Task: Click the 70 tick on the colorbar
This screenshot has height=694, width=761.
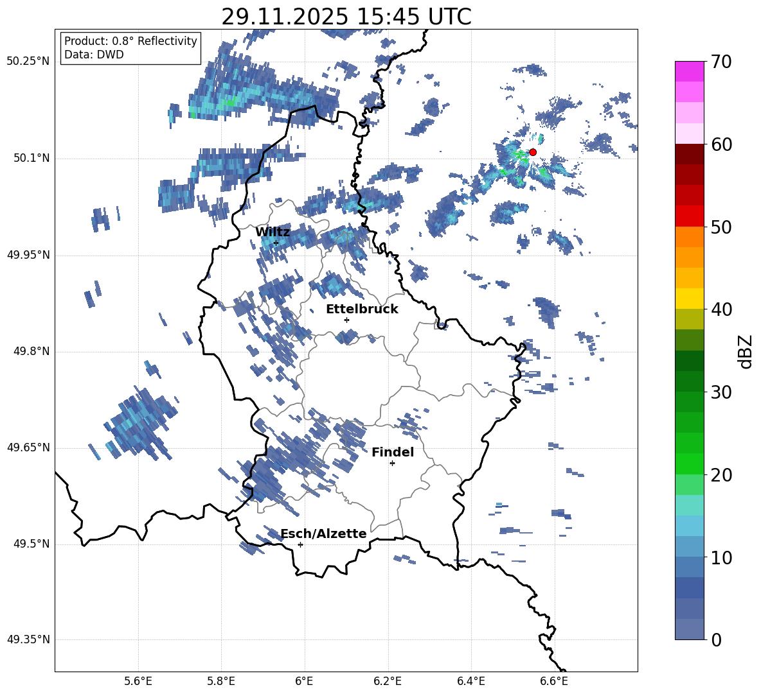Action: point(721,62)
